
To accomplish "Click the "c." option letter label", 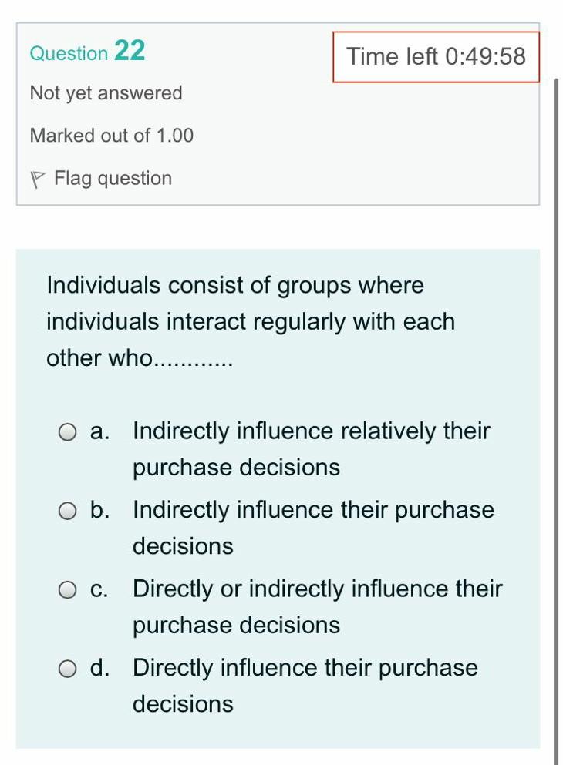I will coord(99,589).
